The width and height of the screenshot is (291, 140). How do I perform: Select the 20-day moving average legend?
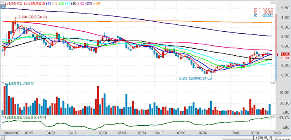click(62, 3)
